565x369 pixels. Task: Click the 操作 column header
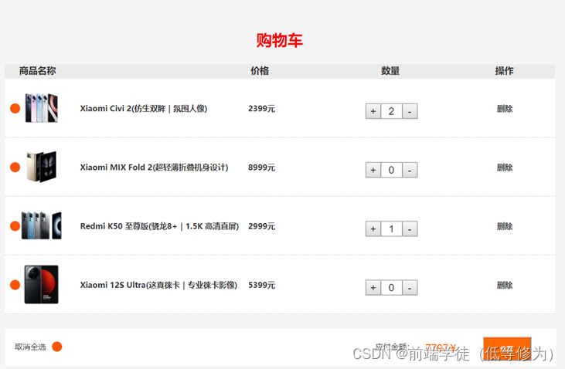(505, 71)
